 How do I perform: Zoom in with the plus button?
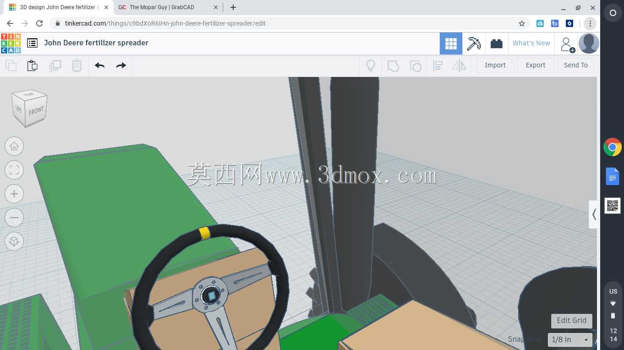pyautogui.click(x=14, y=194)
